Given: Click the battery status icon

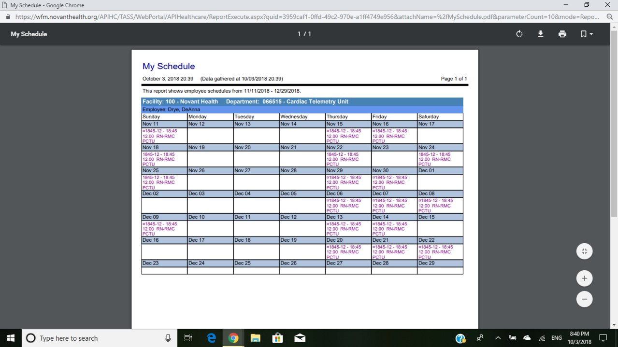Looking at the screenshot, I should 513,338.
